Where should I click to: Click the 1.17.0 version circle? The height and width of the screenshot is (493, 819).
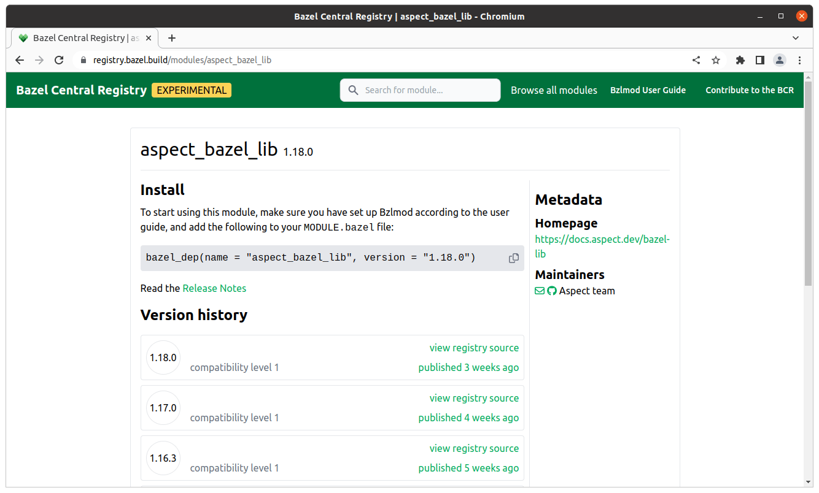[x=163, y=408]
